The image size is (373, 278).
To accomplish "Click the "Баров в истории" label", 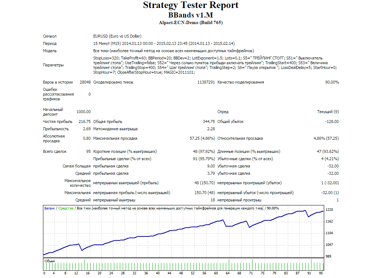I will pyautogui.click(x=58, y=82).
